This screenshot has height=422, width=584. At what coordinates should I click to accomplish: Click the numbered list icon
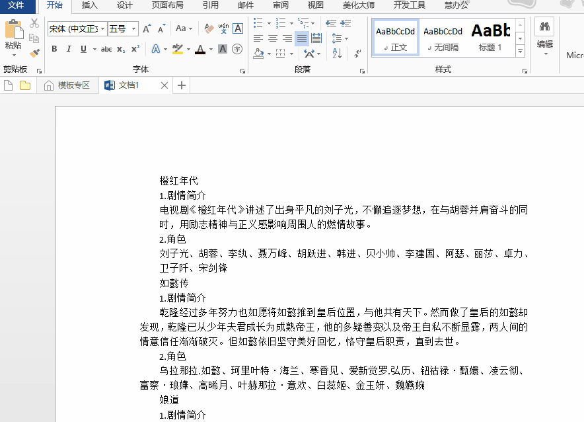[x=281, y=22]
